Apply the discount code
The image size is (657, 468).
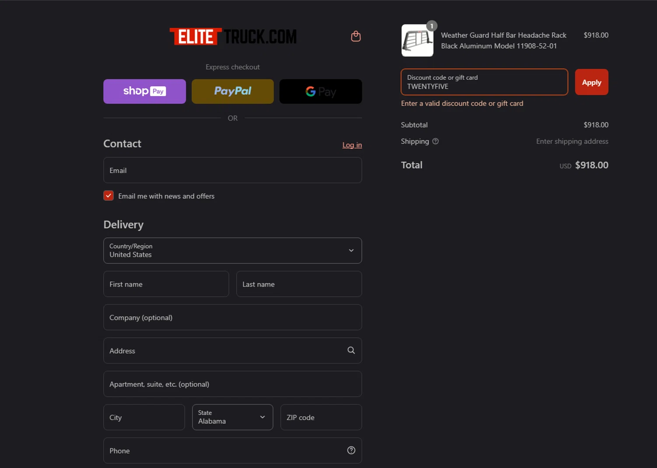click(x=591, y=82)
